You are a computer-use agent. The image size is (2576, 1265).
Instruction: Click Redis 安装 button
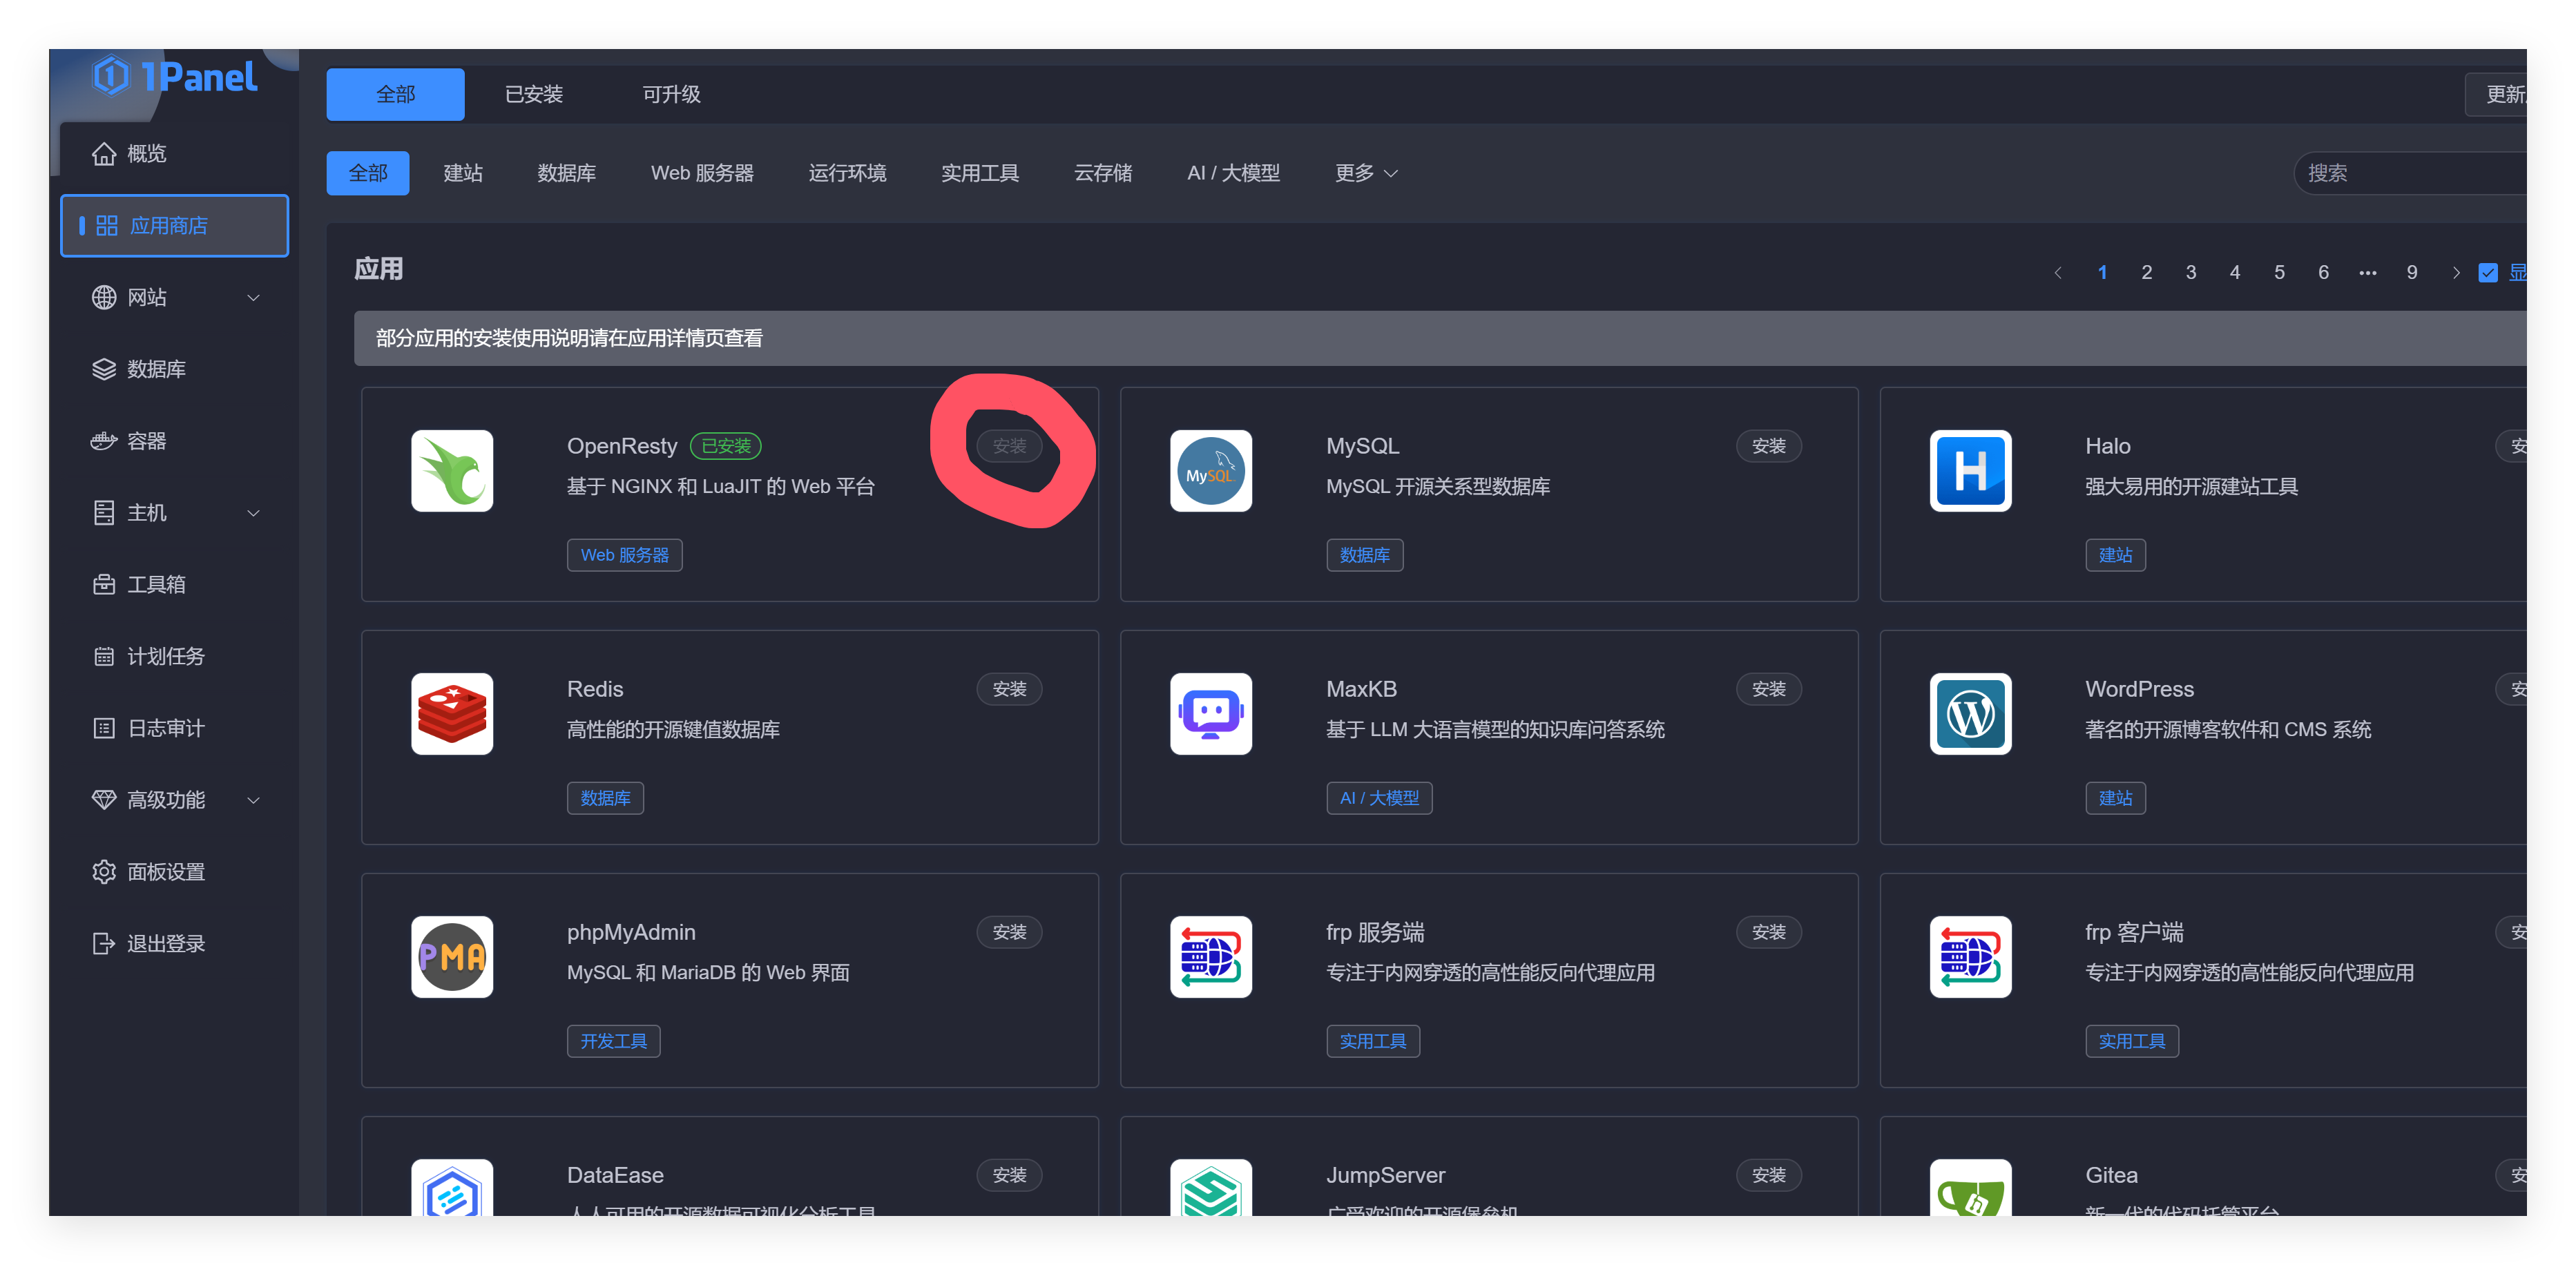click(x=1010, y=689)
